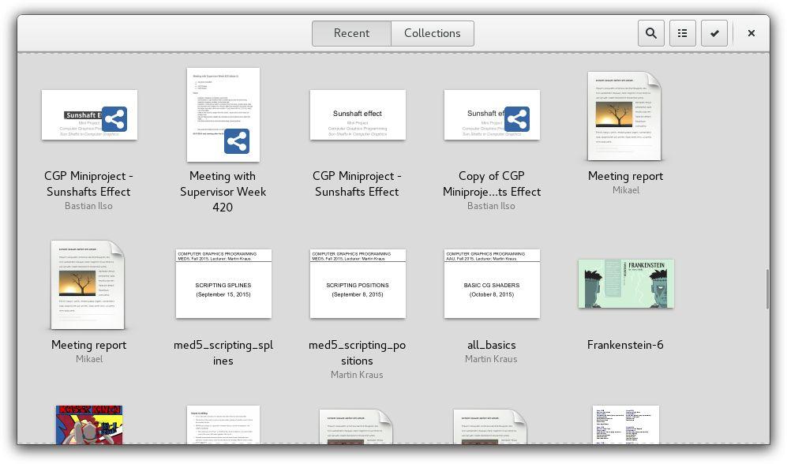Click the vertical scrollbar handle
This screenshot has width=787, height=464.
767,290
